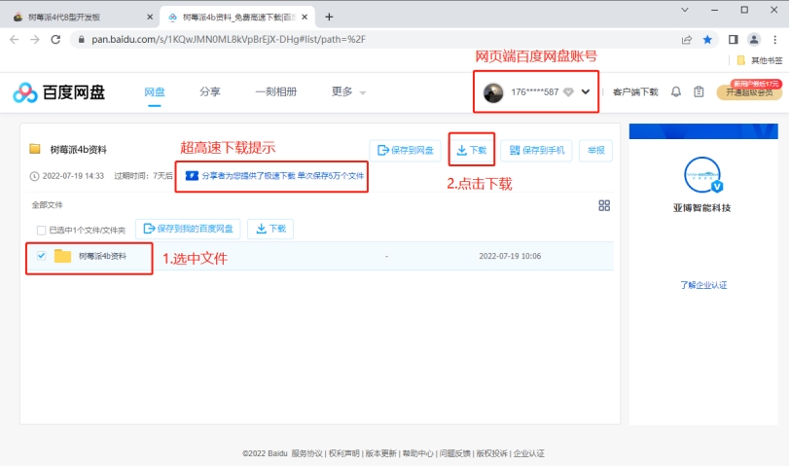Click the 举报 report button
This screenshot has height=466, width=790.
tap(596, 150)
